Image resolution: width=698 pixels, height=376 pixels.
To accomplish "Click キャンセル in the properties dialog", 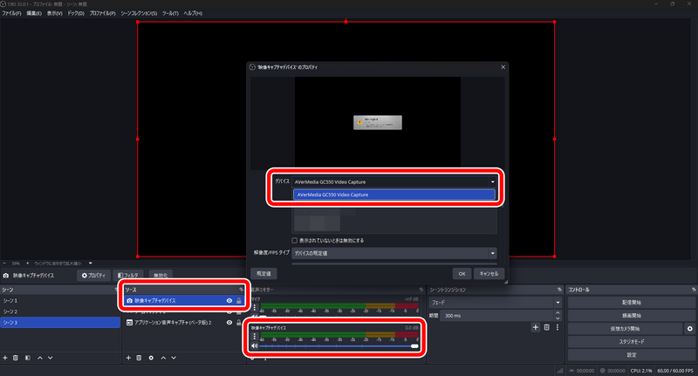I will [x=489, y=274].
